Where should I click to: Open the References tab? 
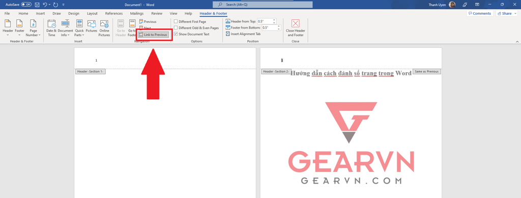[114, 14]
